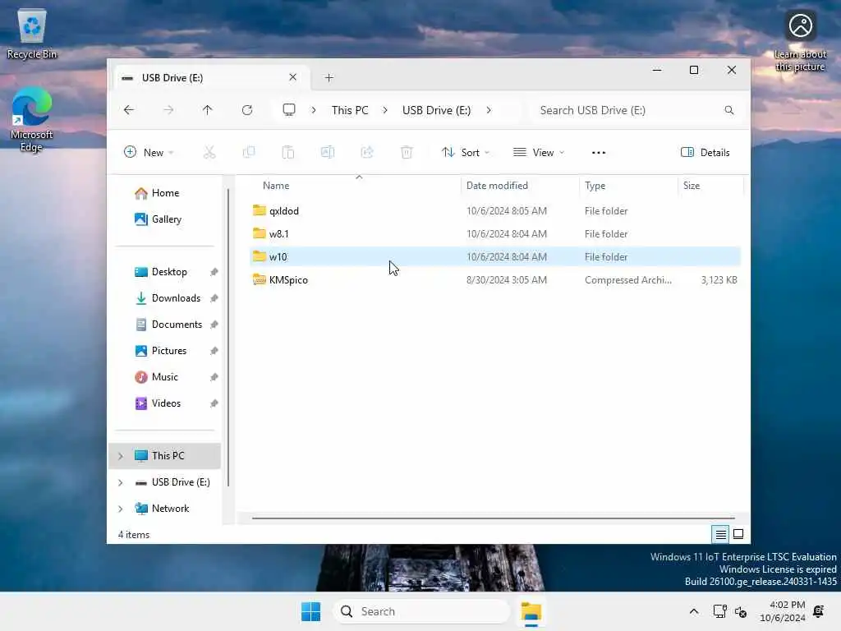Click File Explorer on the taskbar
The width and height of the screenshot is (841, 631).
point(531,611)
